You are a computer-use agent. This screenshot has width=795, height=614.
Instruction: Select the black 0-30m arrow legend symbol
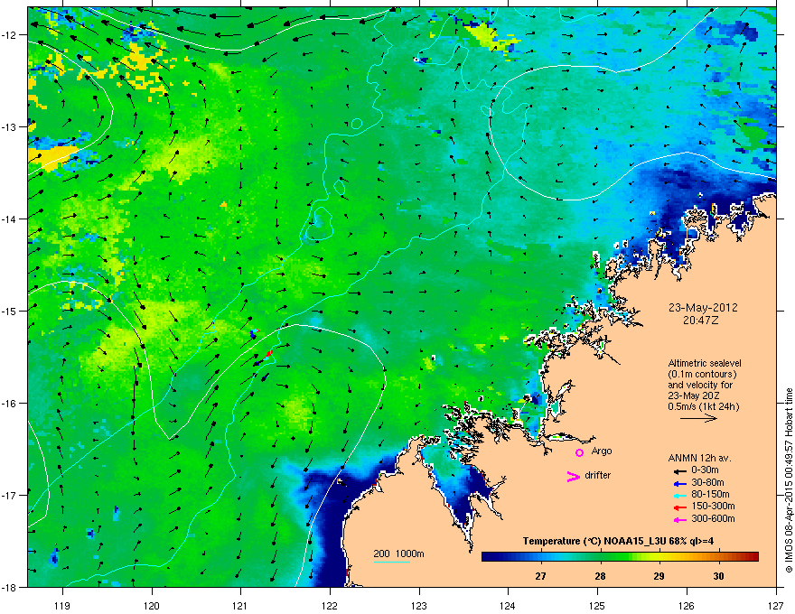pyautogui.click(x=679, y=471)
